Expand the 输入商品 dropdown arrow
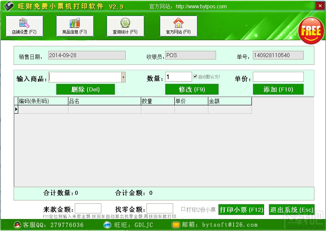The image size is (326, 231). pyautogui.click(x=123, y=77)
